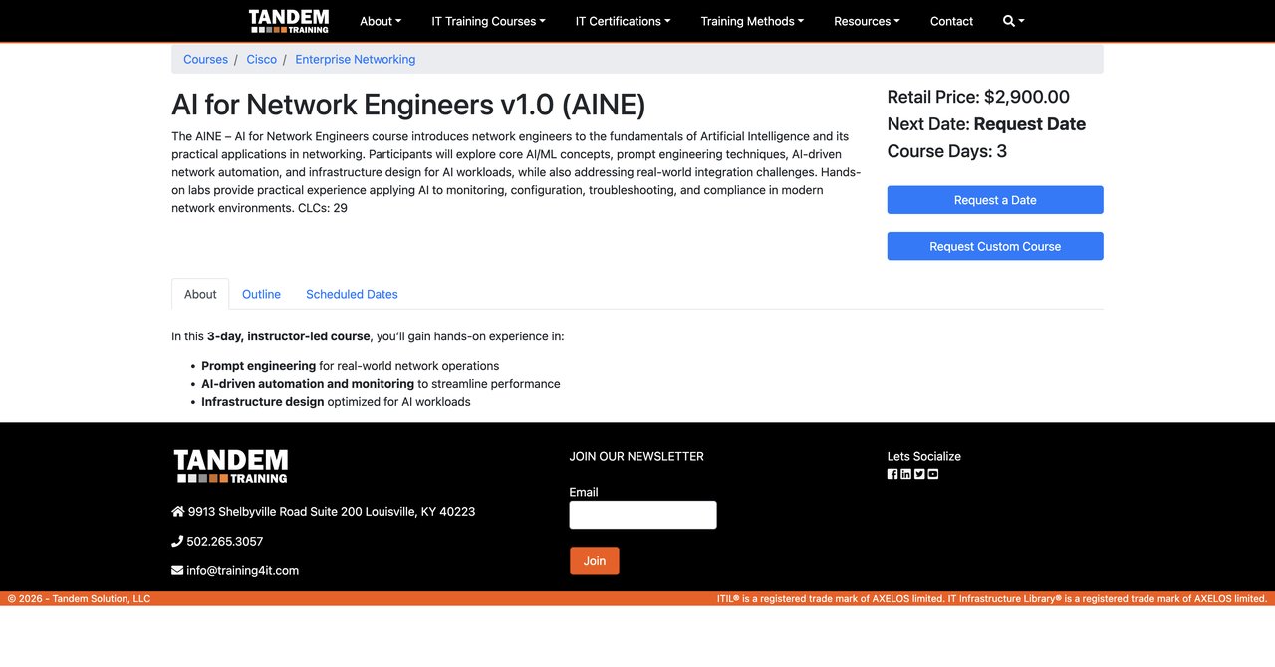The height and width of the screenshot is (667, 1275).
Task: Click the Lets Socialize heading
Action: tap(924, 456)
